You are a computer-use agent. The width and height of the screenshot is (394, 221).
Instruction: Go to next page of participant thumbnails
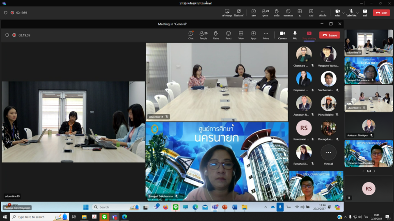[374, 171]
